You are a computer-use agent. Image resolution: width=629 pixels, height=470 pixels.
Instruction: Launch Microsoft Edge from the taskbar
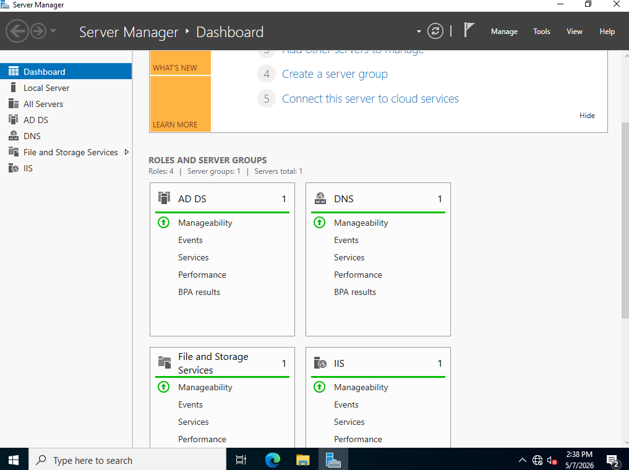click(272, 459)
